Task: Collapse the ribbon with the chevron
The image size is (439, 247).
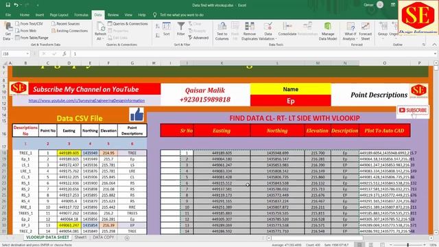Action: point(434,45)
